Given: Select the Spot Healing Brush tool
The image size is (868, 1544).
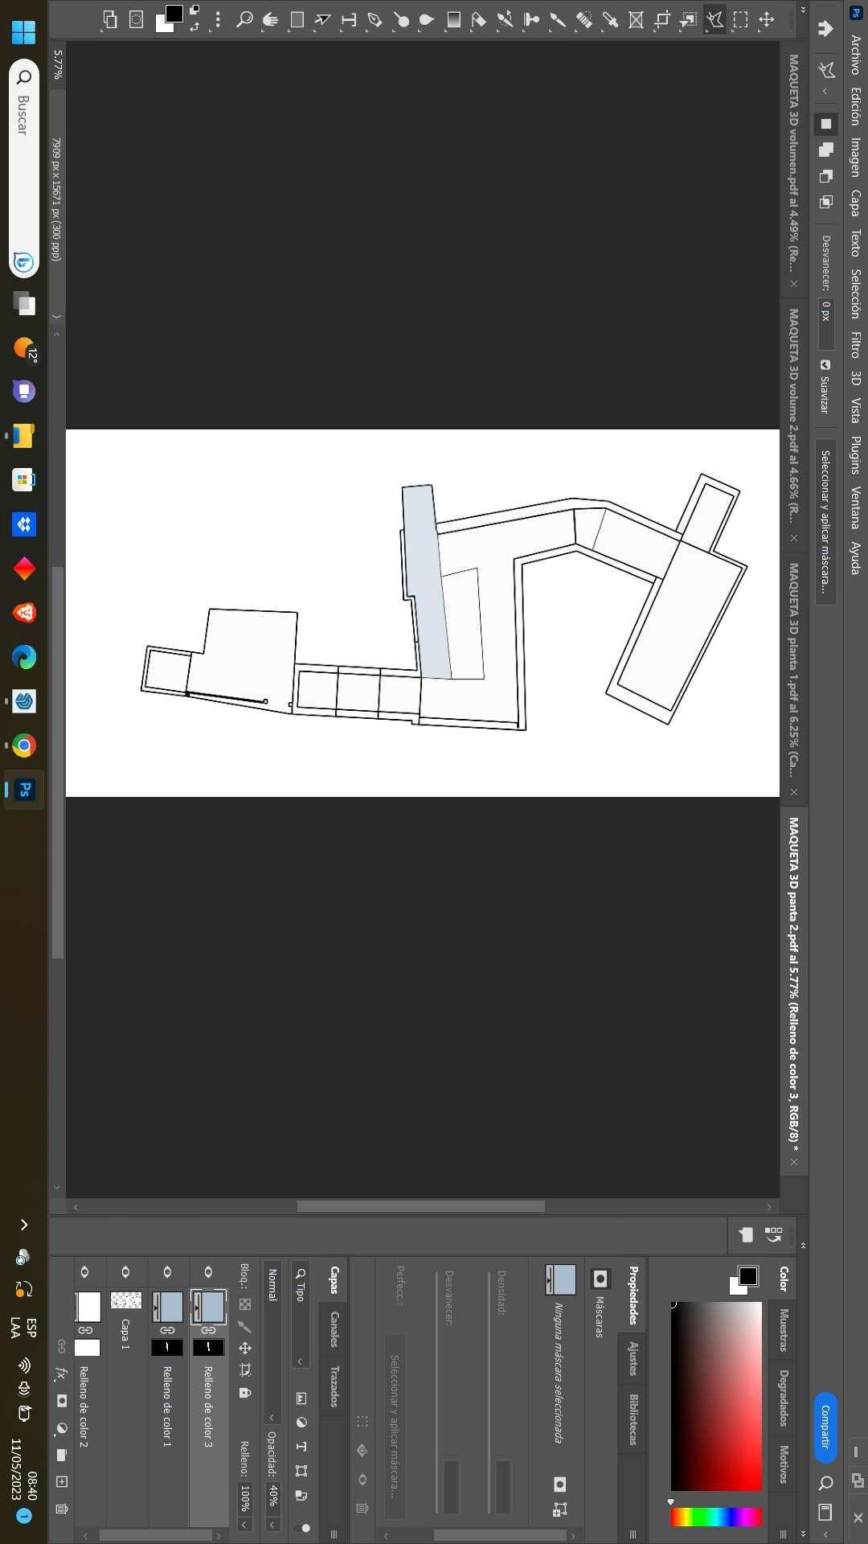Looking at the screenshot, I should click(583, 19).
